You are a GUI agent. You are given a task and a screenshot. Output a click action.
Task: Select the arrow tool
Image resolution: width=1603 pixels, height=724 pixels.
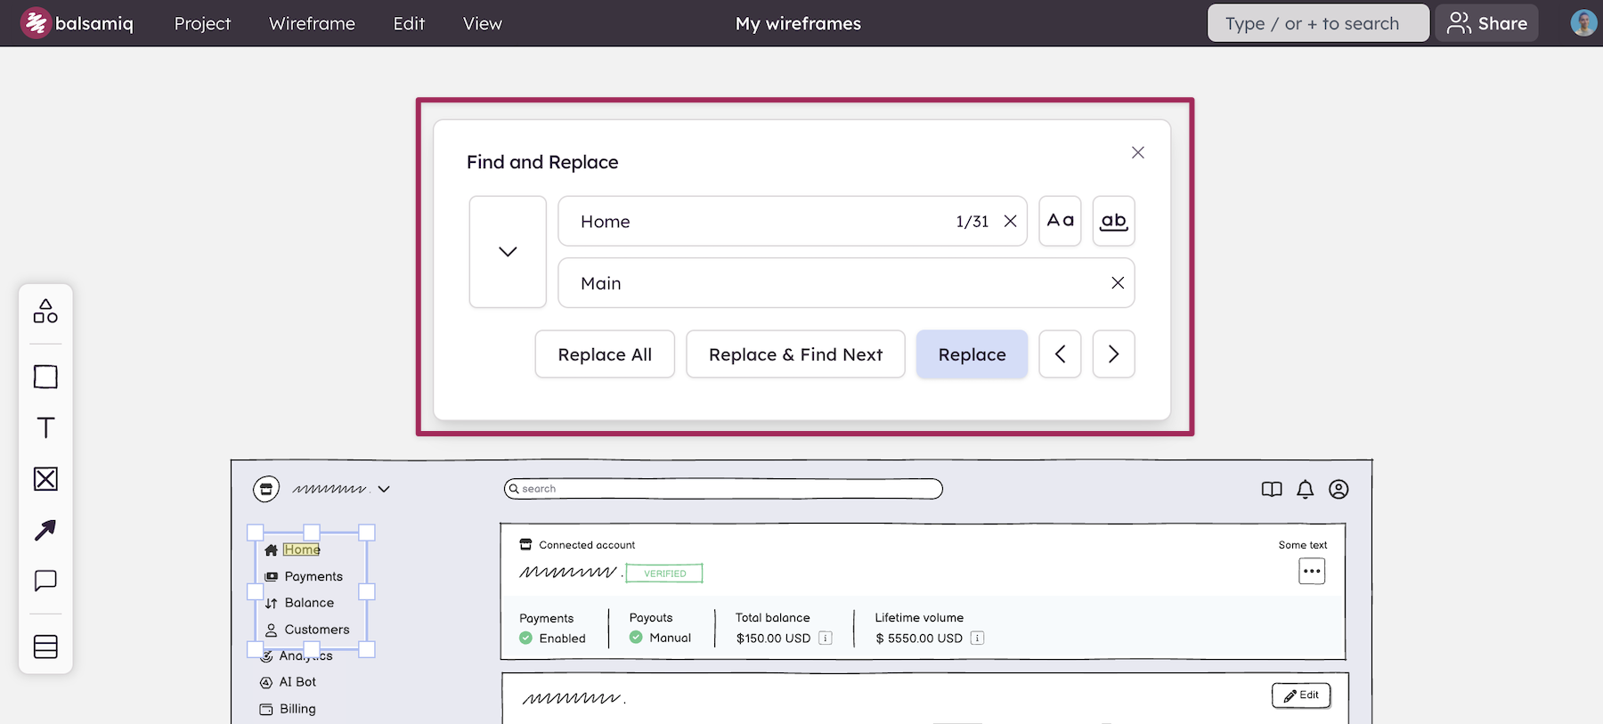tap(45, 530)
